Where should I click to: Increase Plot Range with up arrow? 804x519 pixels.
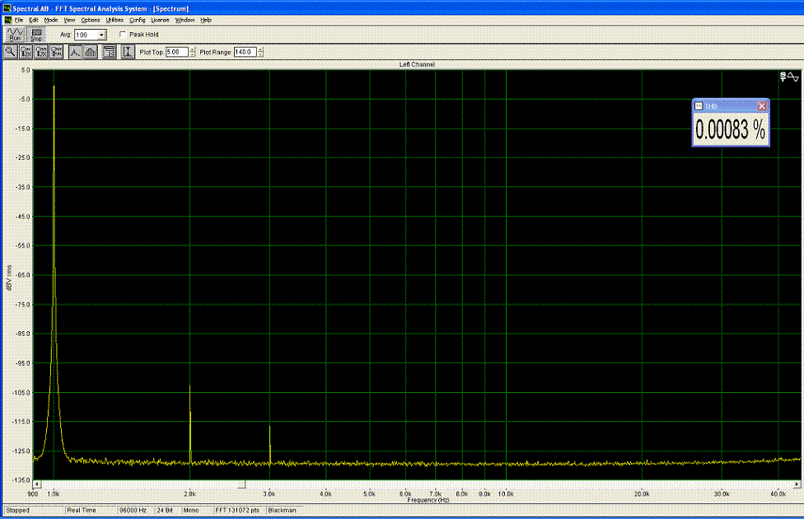[260, 49]
